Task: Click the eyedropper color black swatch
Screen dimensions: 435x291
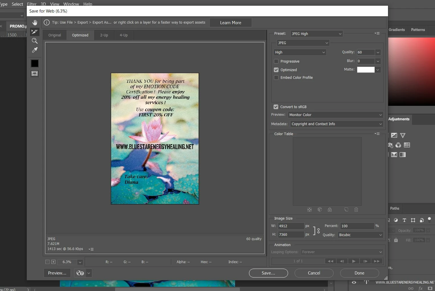Action: [35, 63]
